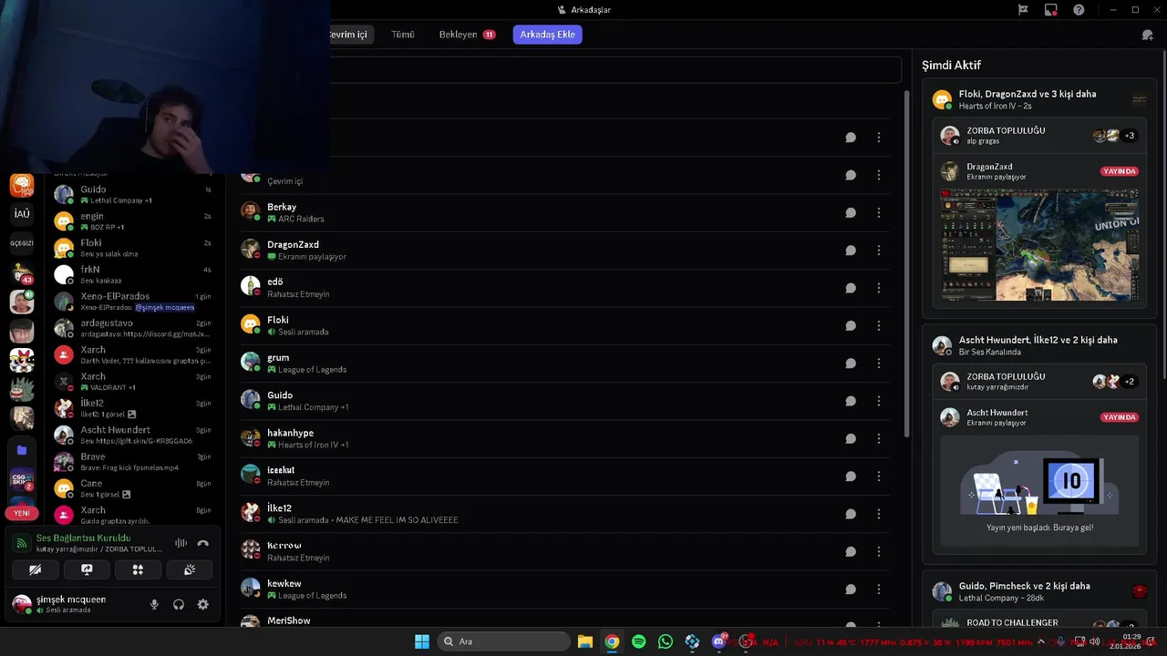Open the şimşek mcqueen user panel
This screenshot has height=656, width=1167.
click(x=73, y=604)
